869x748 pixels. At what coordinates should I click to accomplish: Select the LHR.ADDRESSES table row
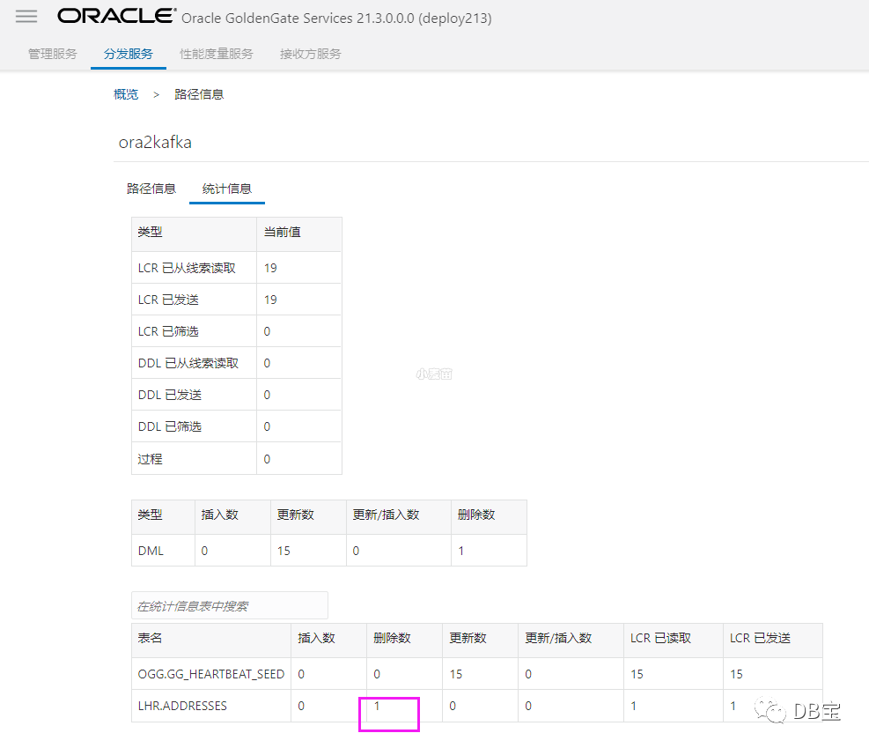tap(476, 706)
